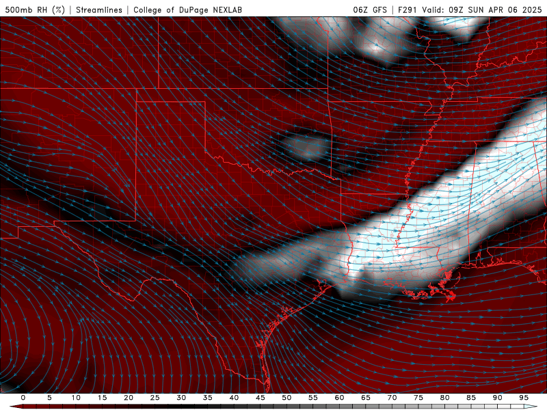The height and width of the screenshot is (410, 547).
Task: Click the 'Streamlines' label in header
Action: (x=99, y=10)
